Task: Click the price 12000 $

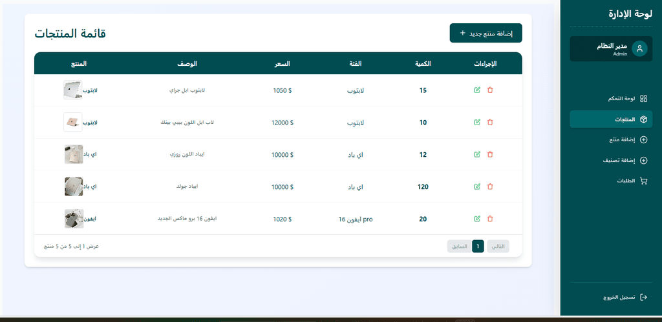Action: coord(283,122)
